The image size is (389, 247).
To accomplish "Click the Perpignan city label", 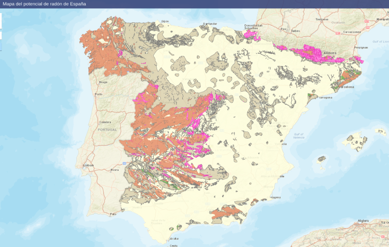I will (361, 48).
